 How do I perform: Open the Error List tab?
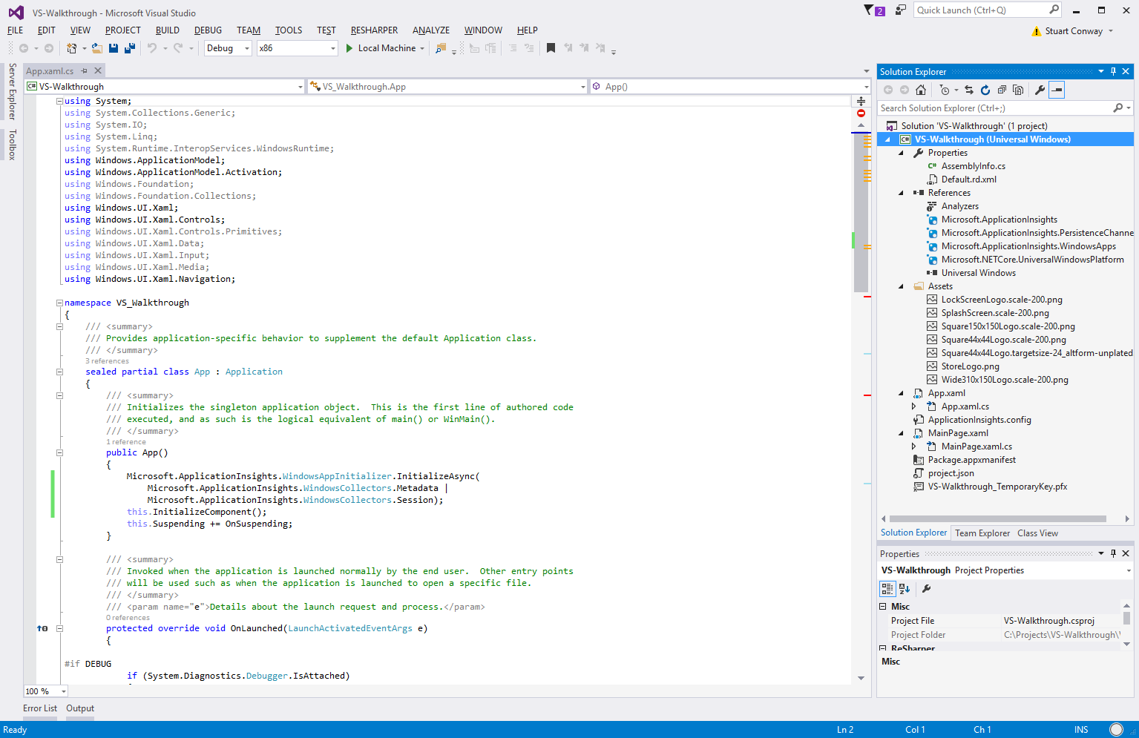click(x=40, y=708)
